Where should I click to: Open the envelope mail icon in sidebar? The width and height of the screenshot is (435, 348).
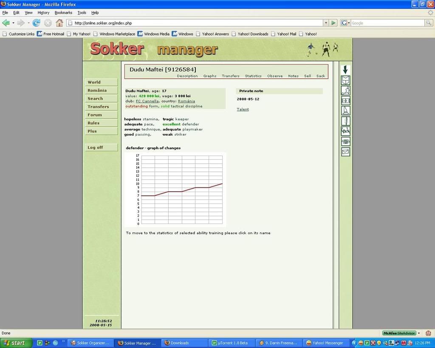pos(346,152)
